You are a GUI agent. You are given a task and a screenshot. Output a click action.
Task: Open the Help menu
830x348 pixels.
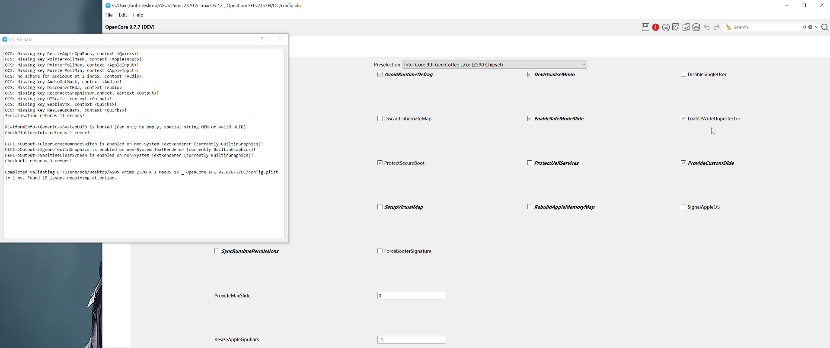(x=138, y=15)
